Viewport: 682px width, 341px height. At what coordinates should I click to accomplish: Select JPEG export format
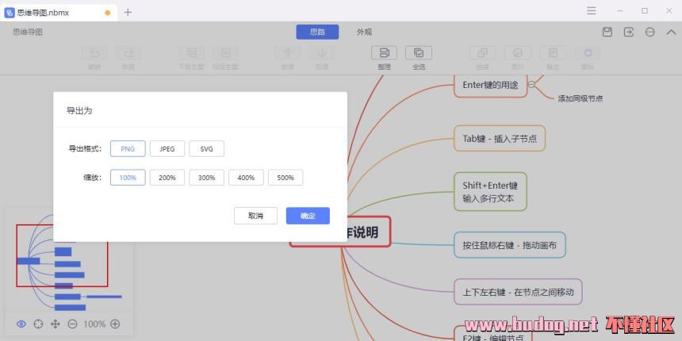(x=167, y=149)
